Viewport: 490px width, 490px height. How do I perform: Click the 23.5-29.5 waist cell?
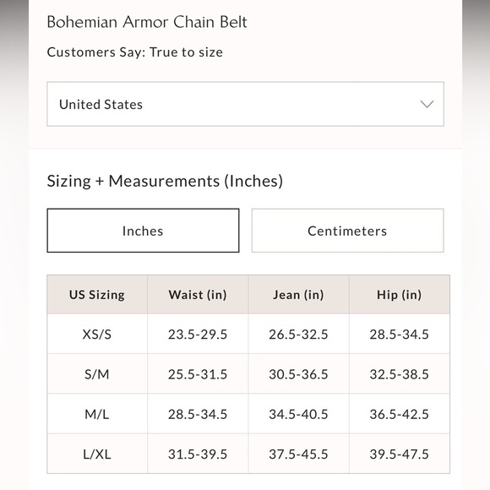pyautogui.click(x=198, y=334)
